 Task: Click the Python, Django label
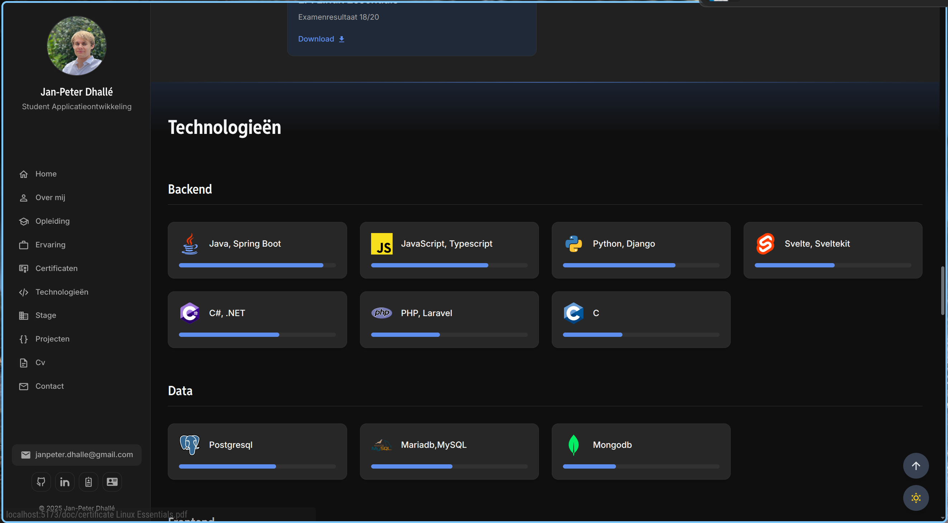624,244
